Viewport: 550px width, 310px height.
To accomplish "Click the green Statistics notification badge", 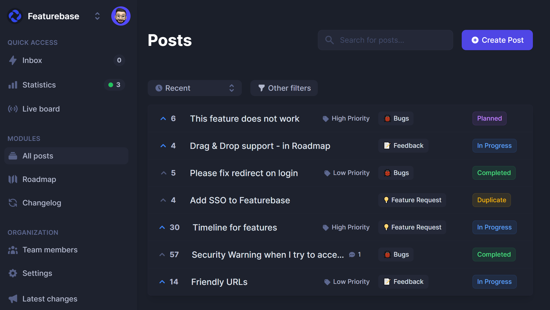I will point(114,85).
